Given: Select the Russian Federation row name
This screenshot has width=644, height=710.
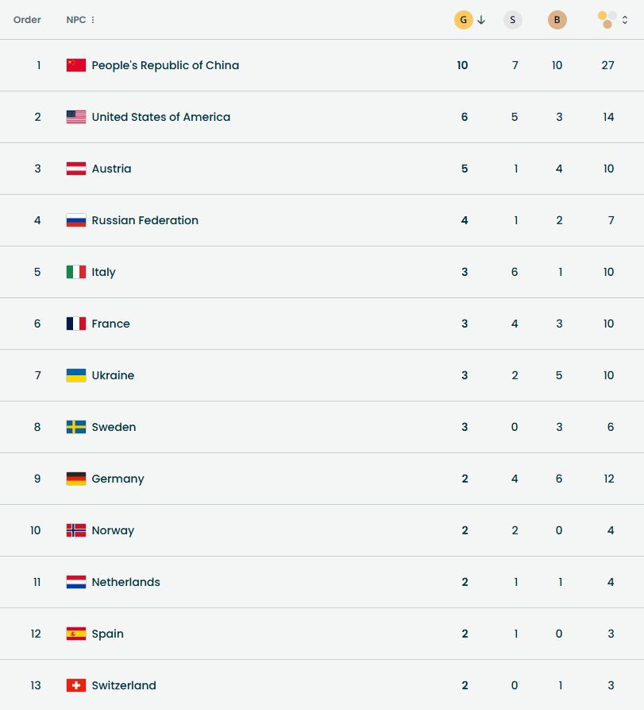Looking at the screenshot, I should pyautogui.click(x=145, y=220).
